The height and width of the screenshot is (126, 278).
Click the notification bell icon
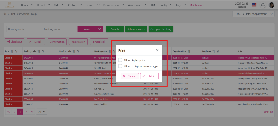pyautogui.click(x=263, y=5)
